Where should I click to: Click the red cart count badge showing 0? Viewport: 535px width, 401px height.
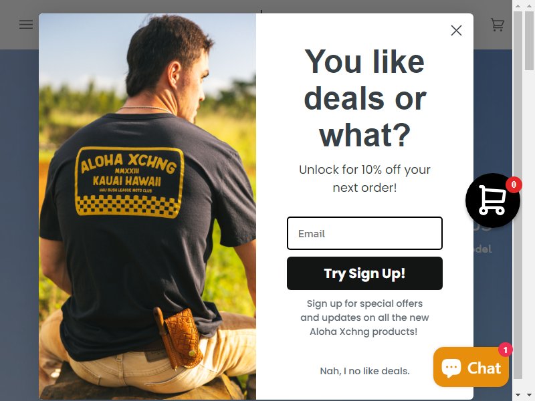(514, 185)
